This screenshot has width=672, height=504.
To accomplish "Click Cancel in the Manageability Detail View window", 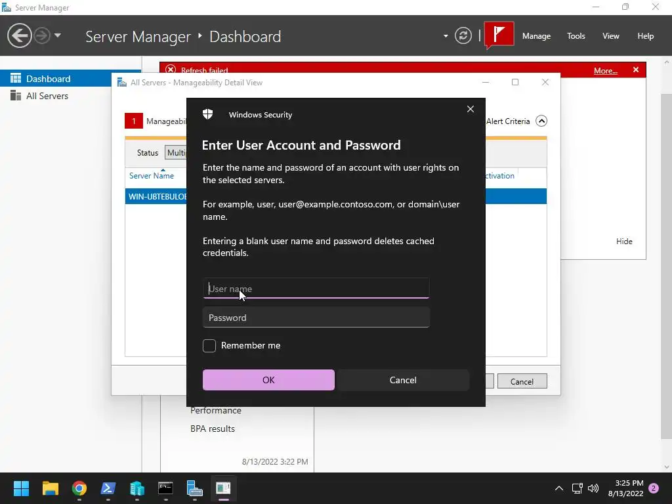I will coord(522,381).
